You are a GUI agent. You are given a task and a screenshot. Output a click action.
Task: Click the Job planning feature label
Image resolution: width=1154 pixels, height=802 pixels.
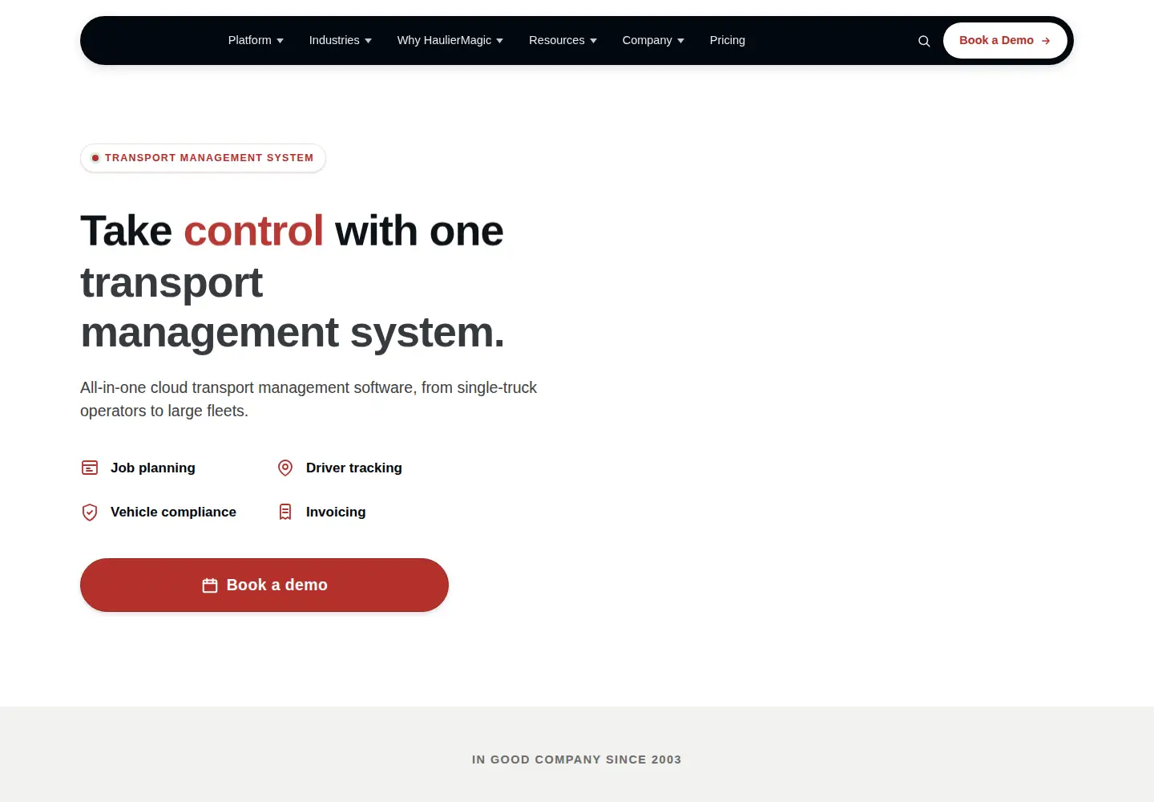(153, 468)
